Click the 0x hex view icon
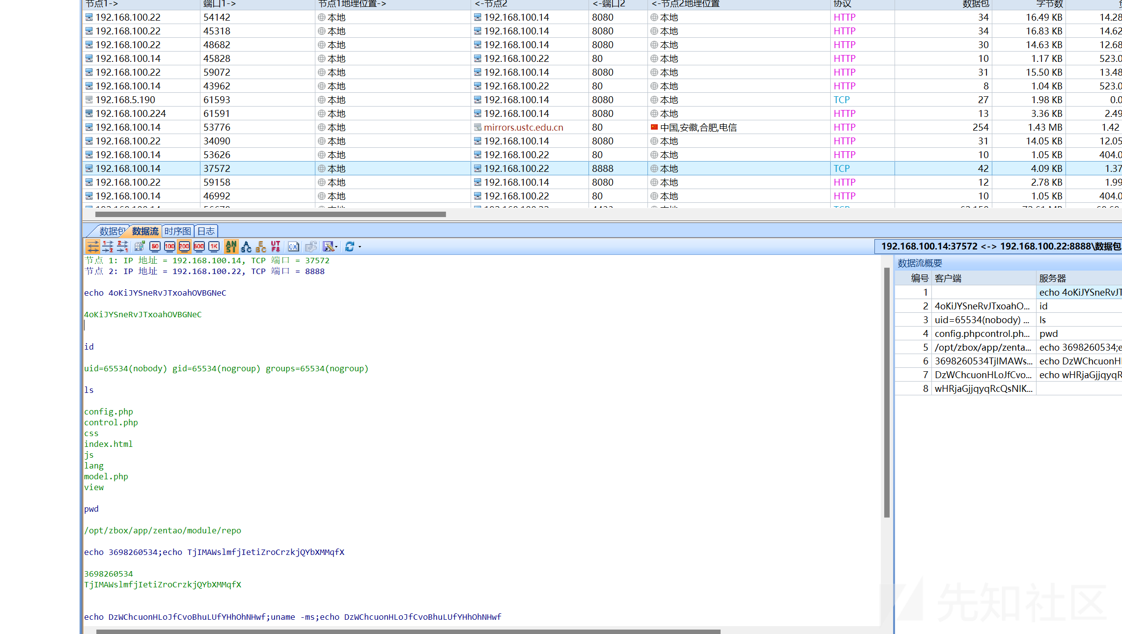The image size is (1122, 634). [x=293, y=247]
